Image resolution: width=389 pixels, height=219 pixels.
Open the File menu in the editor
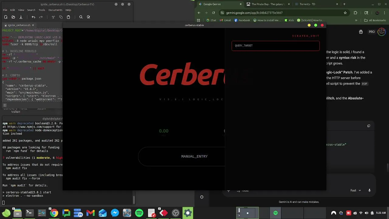(5, 10)
